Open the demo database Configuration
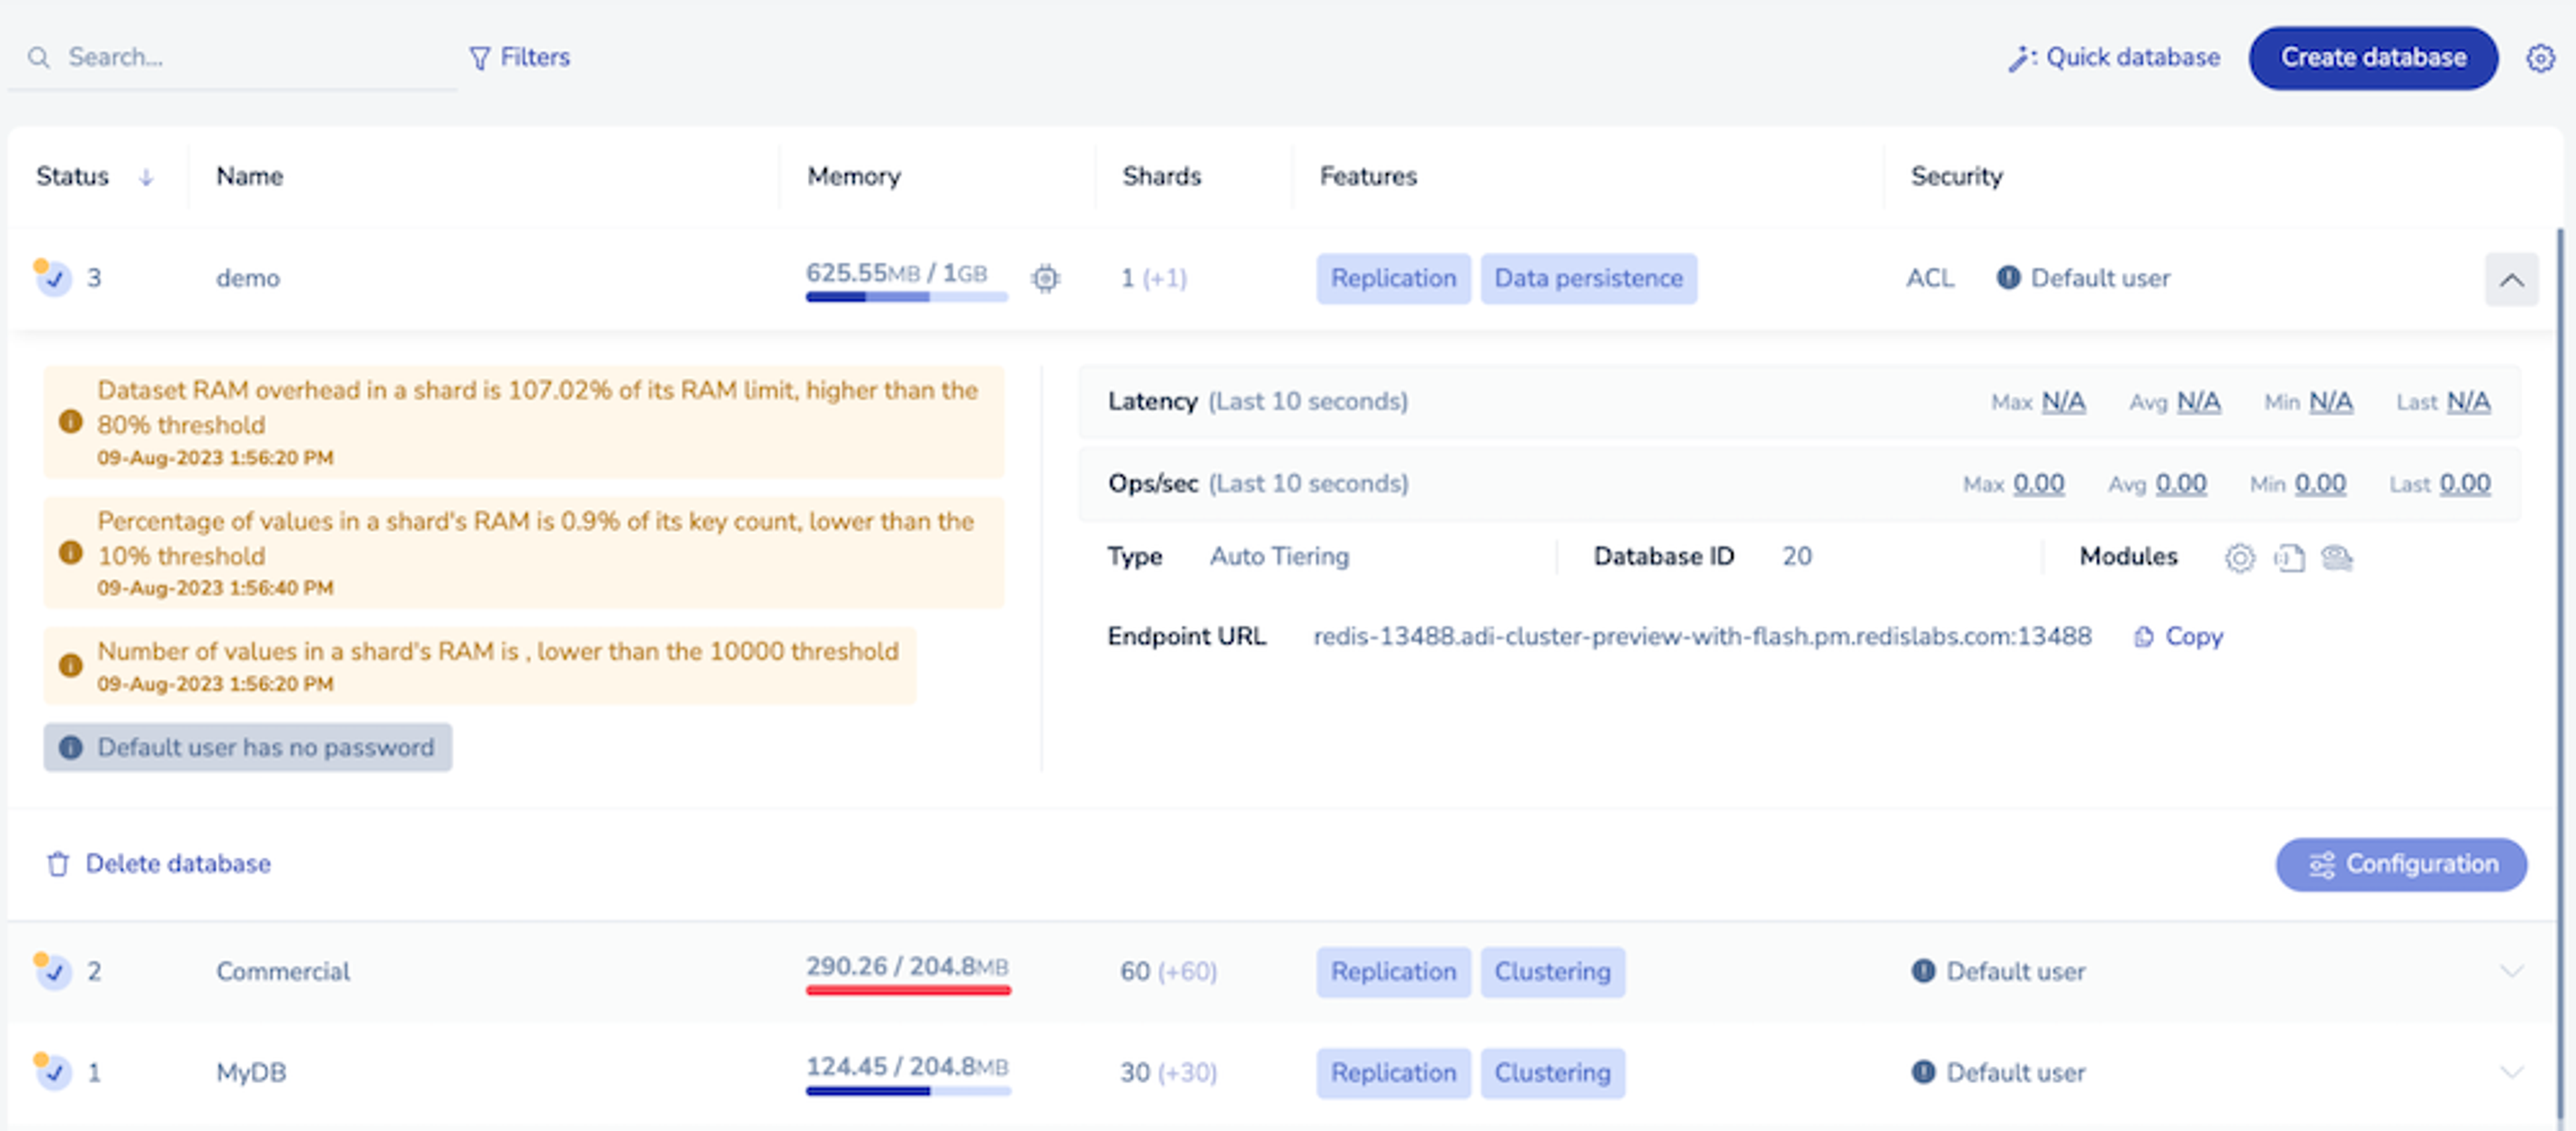 tap(2401, 864)
